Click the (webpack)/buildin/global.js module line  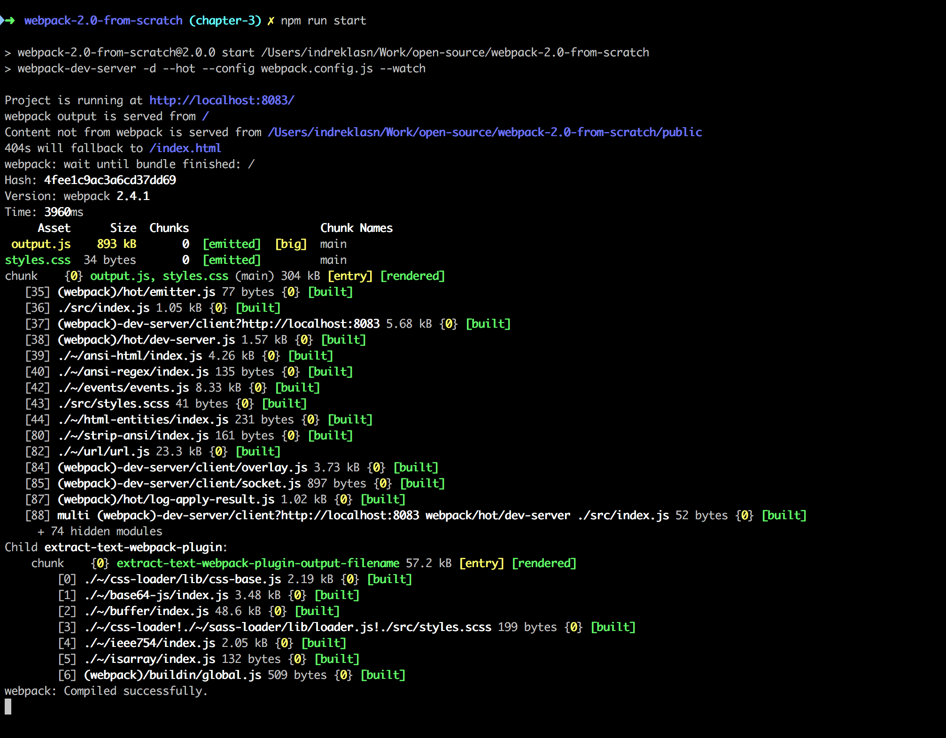click(173, 675)
